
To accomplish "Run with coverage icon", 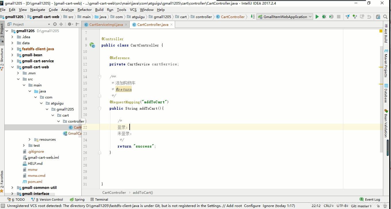I will 331,17.
